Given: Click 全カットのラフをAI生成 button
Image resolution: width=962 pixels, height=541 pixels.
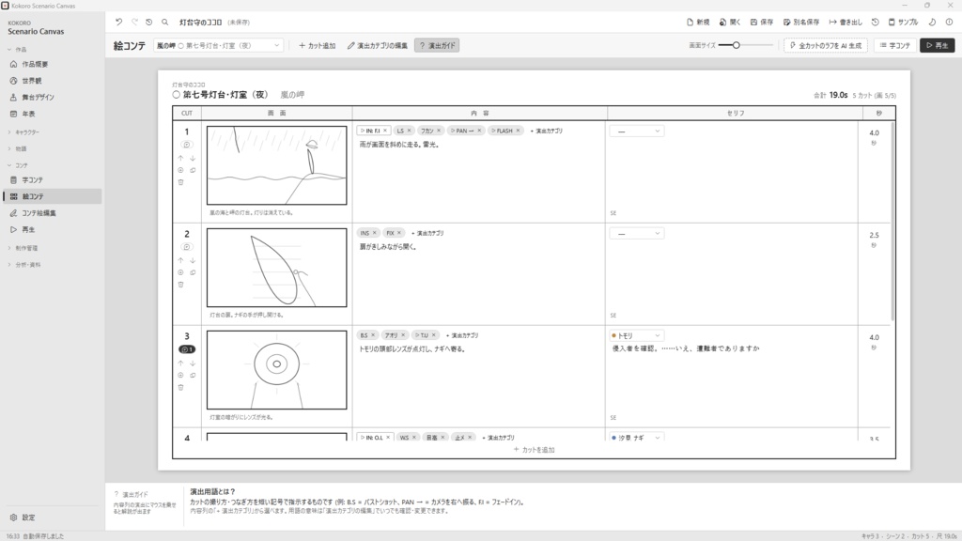Looking at the screenshot, I should point(825,45).
